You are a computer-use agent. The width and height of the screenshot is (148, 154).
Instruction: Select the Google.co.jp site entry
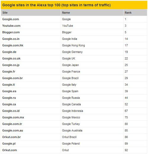pos(11,65)
